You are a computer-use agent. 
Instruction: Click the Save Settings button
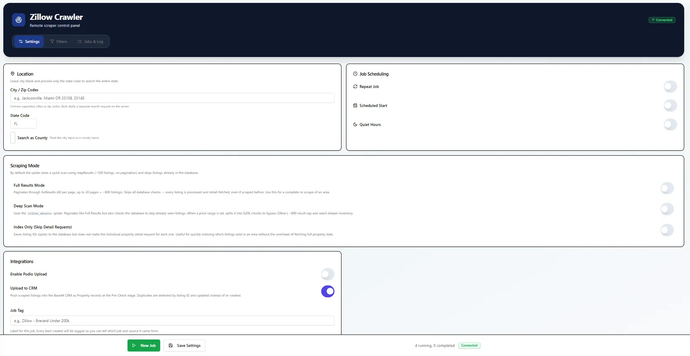coord(185,346)
